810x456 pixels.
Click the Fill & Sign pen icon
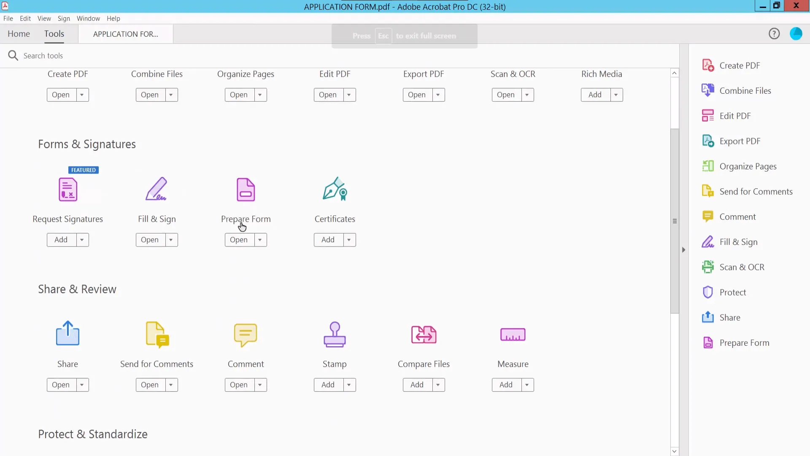pos(157,189)
